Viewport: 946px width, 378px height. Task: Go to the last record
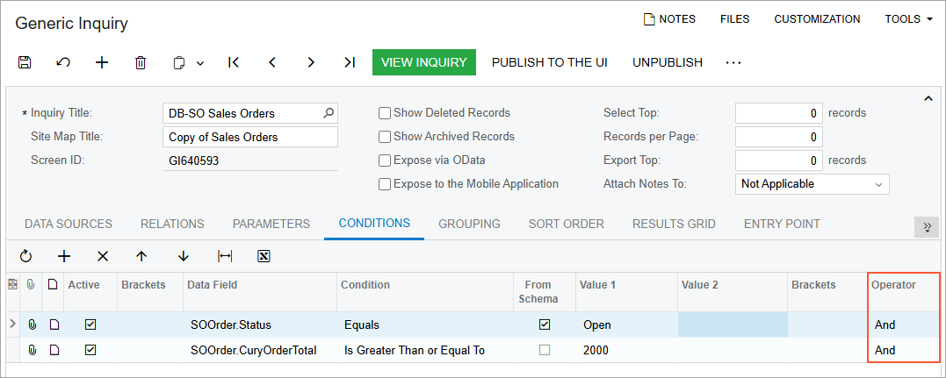coord(350,62)
